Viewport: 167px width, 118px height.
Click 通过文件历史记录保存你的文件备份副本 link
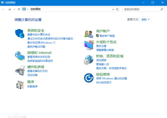coord(50,39)
